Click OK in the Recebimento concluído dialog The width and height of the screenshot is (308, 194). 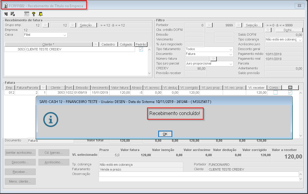[x=165, y=134]
